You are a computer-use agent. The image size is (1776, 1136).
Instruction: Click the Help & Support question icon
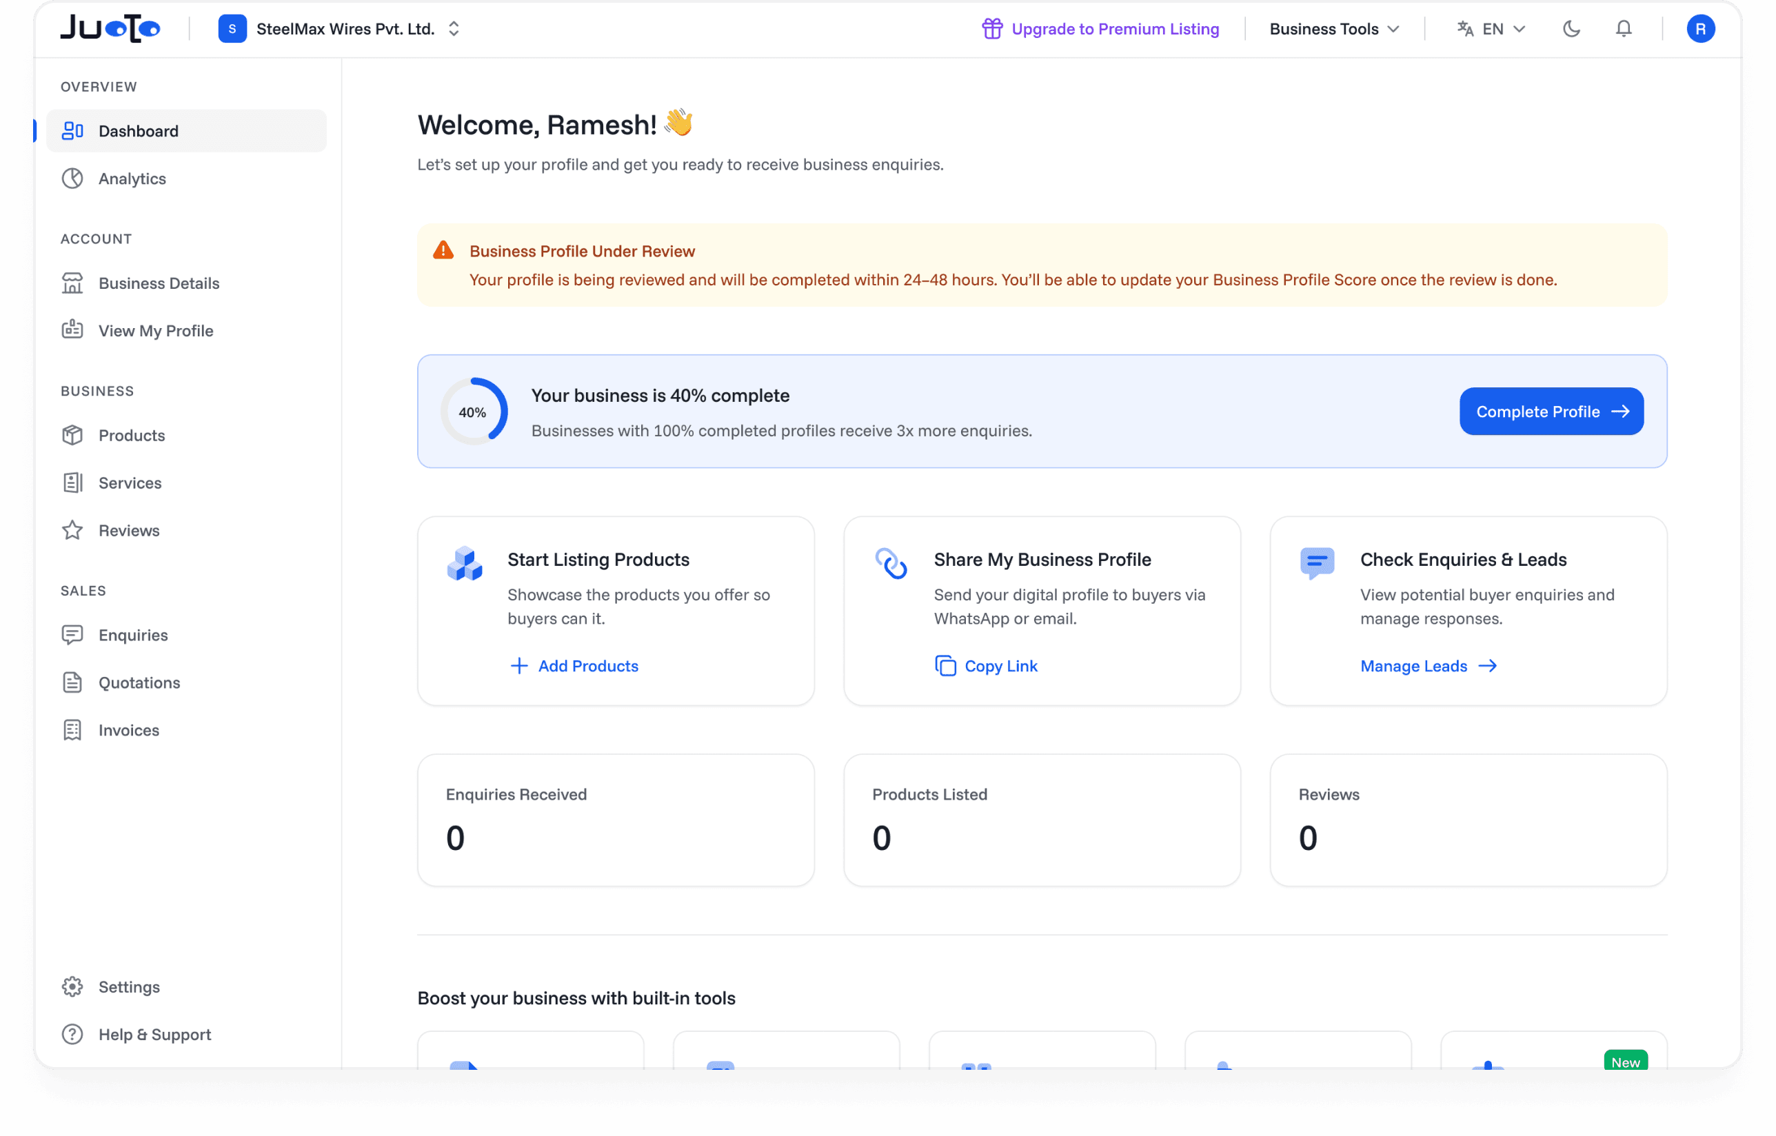pyautogui.click(x=72, y=1033)
